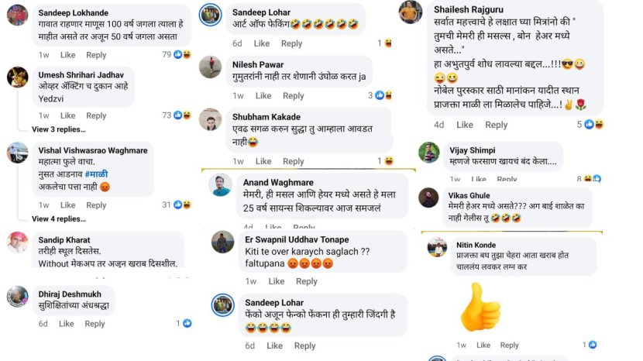This screenshot has width=643, height=361.
Task: Open the #माळी hashtag link
Action: [x=96, y=174]
